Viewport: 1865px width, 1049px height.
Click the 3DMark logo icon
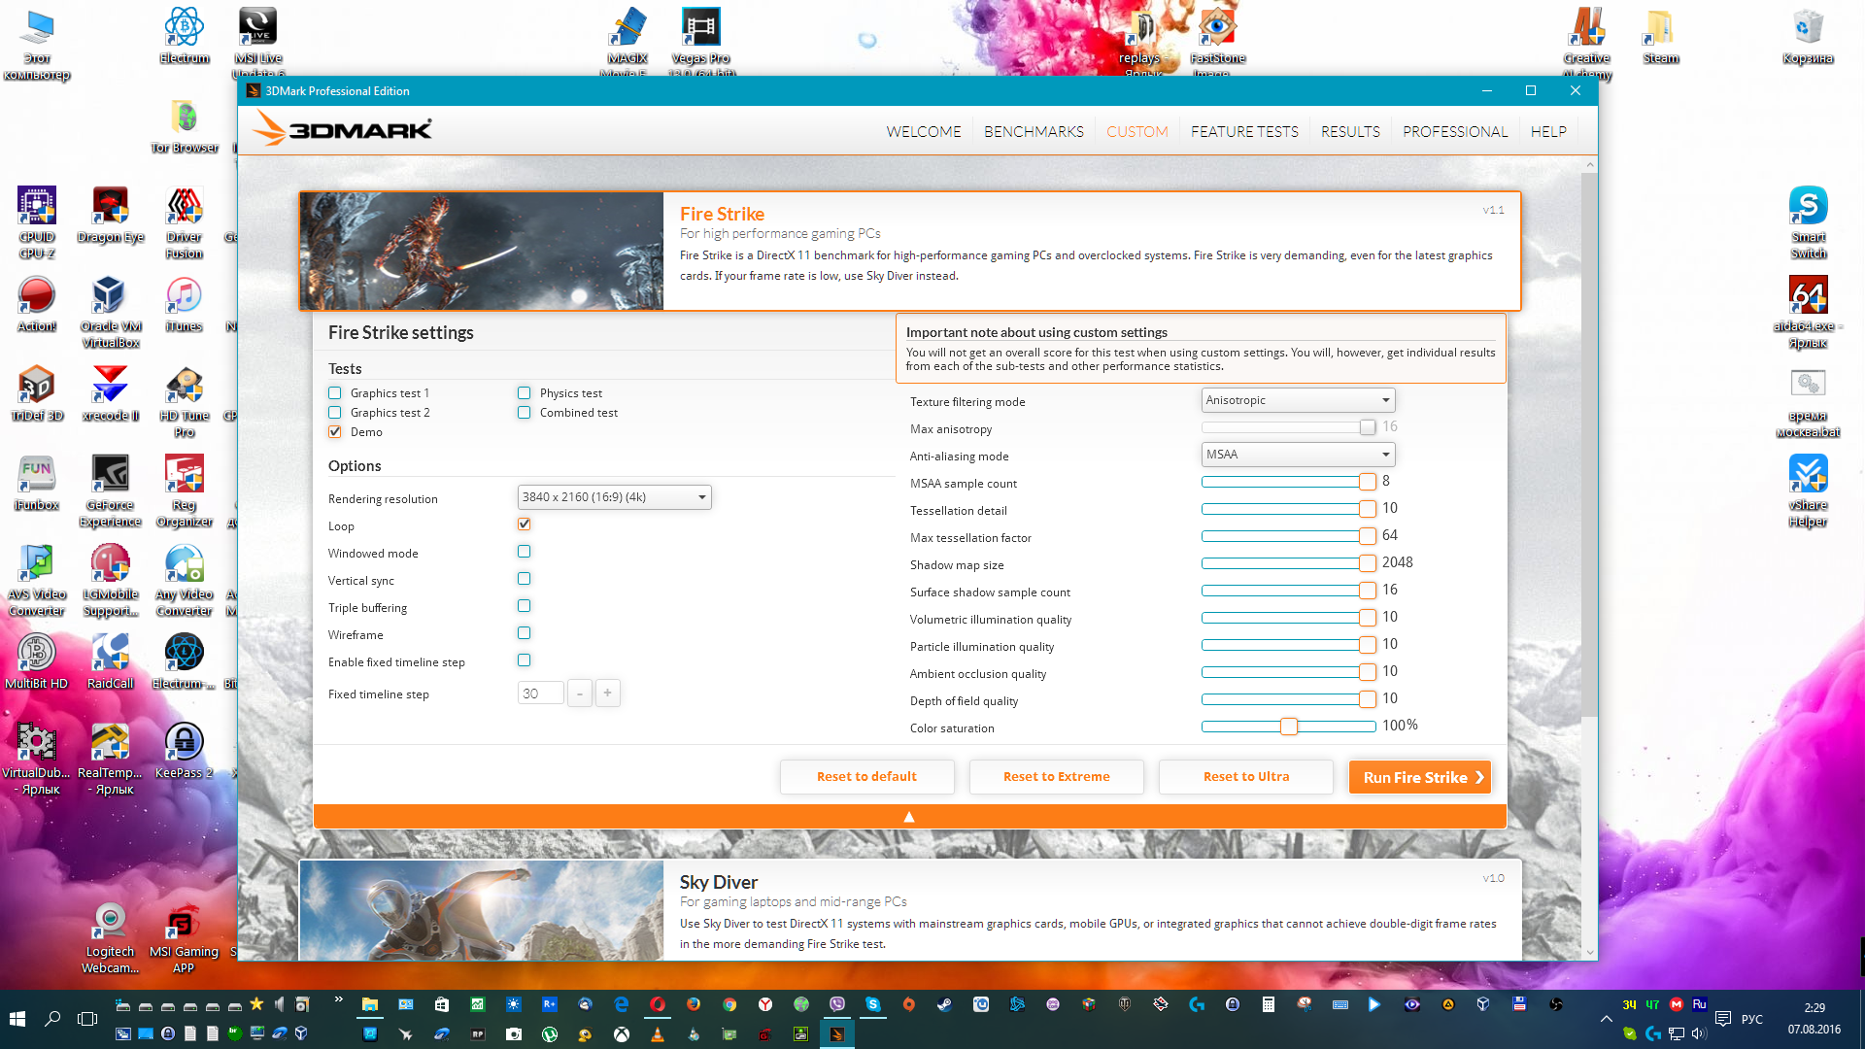click(x=342, y=129)
